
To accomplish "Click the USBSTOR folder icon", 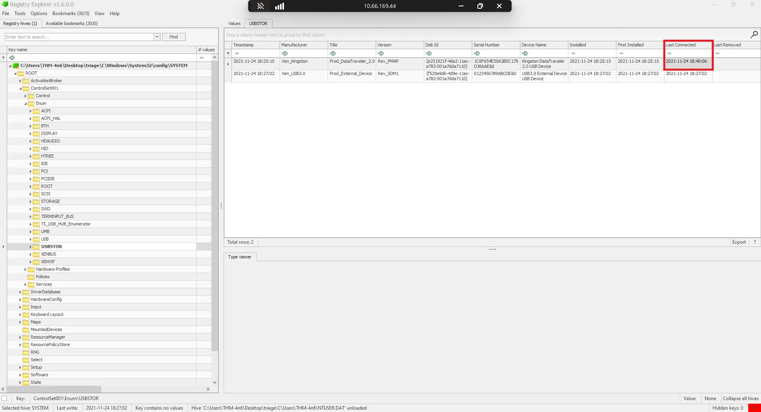I will coord(37,246).
